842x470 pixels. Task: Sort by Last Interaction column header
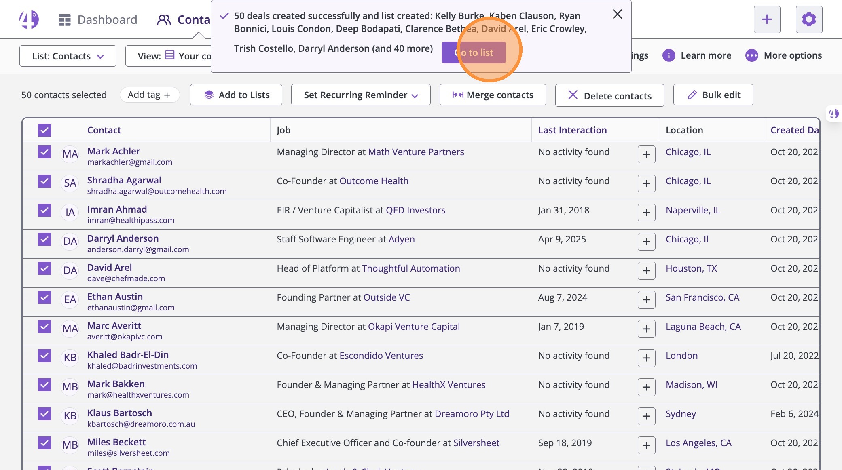pyautogui.click(x=572, y=130)
